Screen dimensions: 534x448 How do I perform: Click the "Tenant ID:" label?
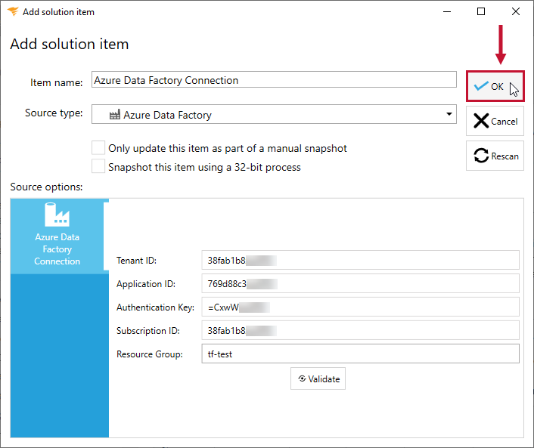tap(136, 261)
